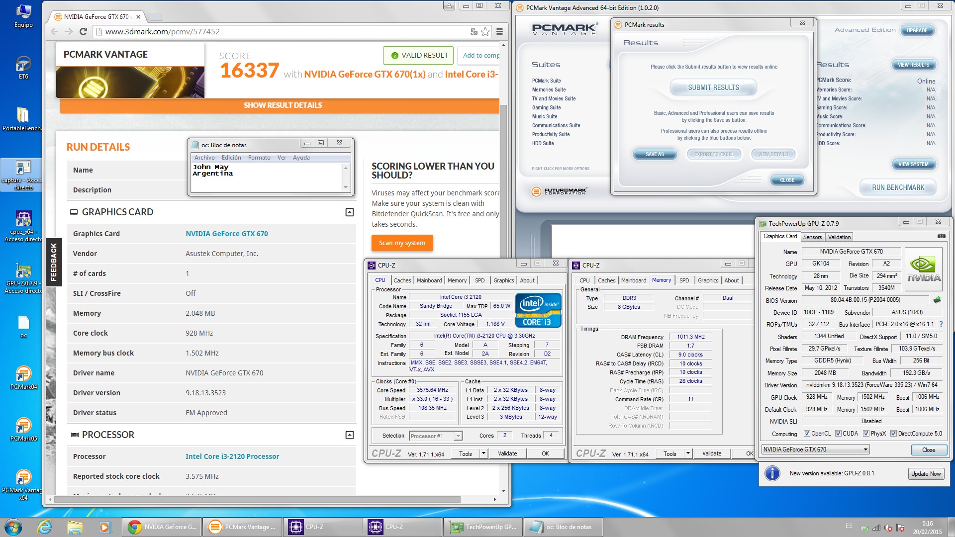
Task: Click the Scan my system button
Action: [402, 243]
